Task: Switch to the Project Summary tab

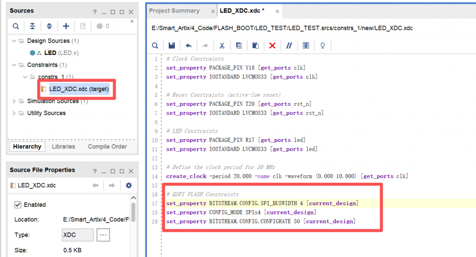Action: coord(174,11)
